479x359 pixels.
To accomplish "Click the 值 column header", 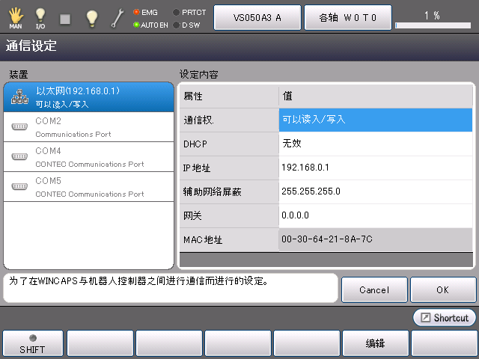I will click(x=376, y=96).
